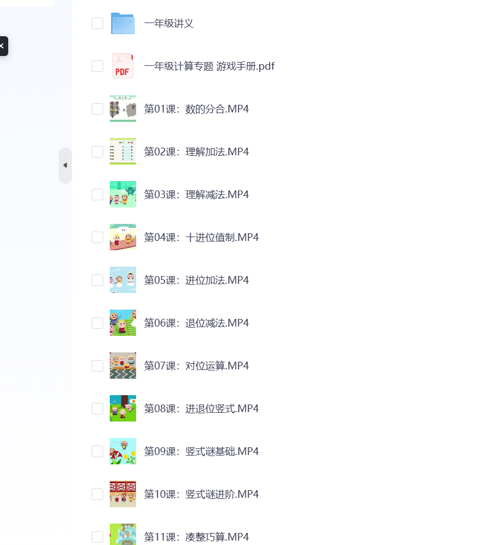Open the 一年级讲义 folder icon
This screenshot has height=545, width=500.
coord(122,23)
